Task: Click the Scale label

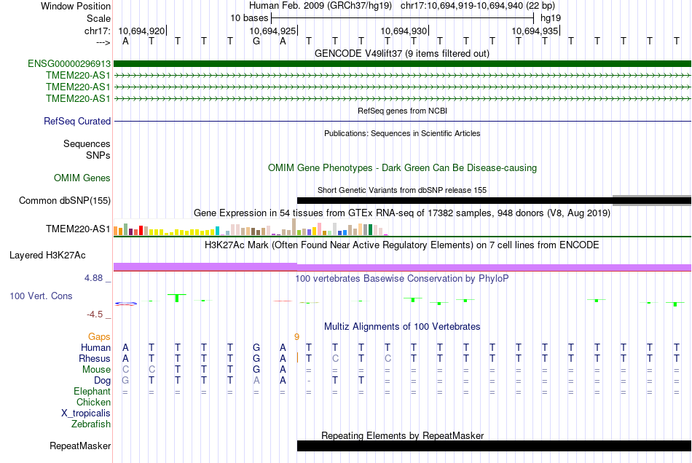Action: 98,18
